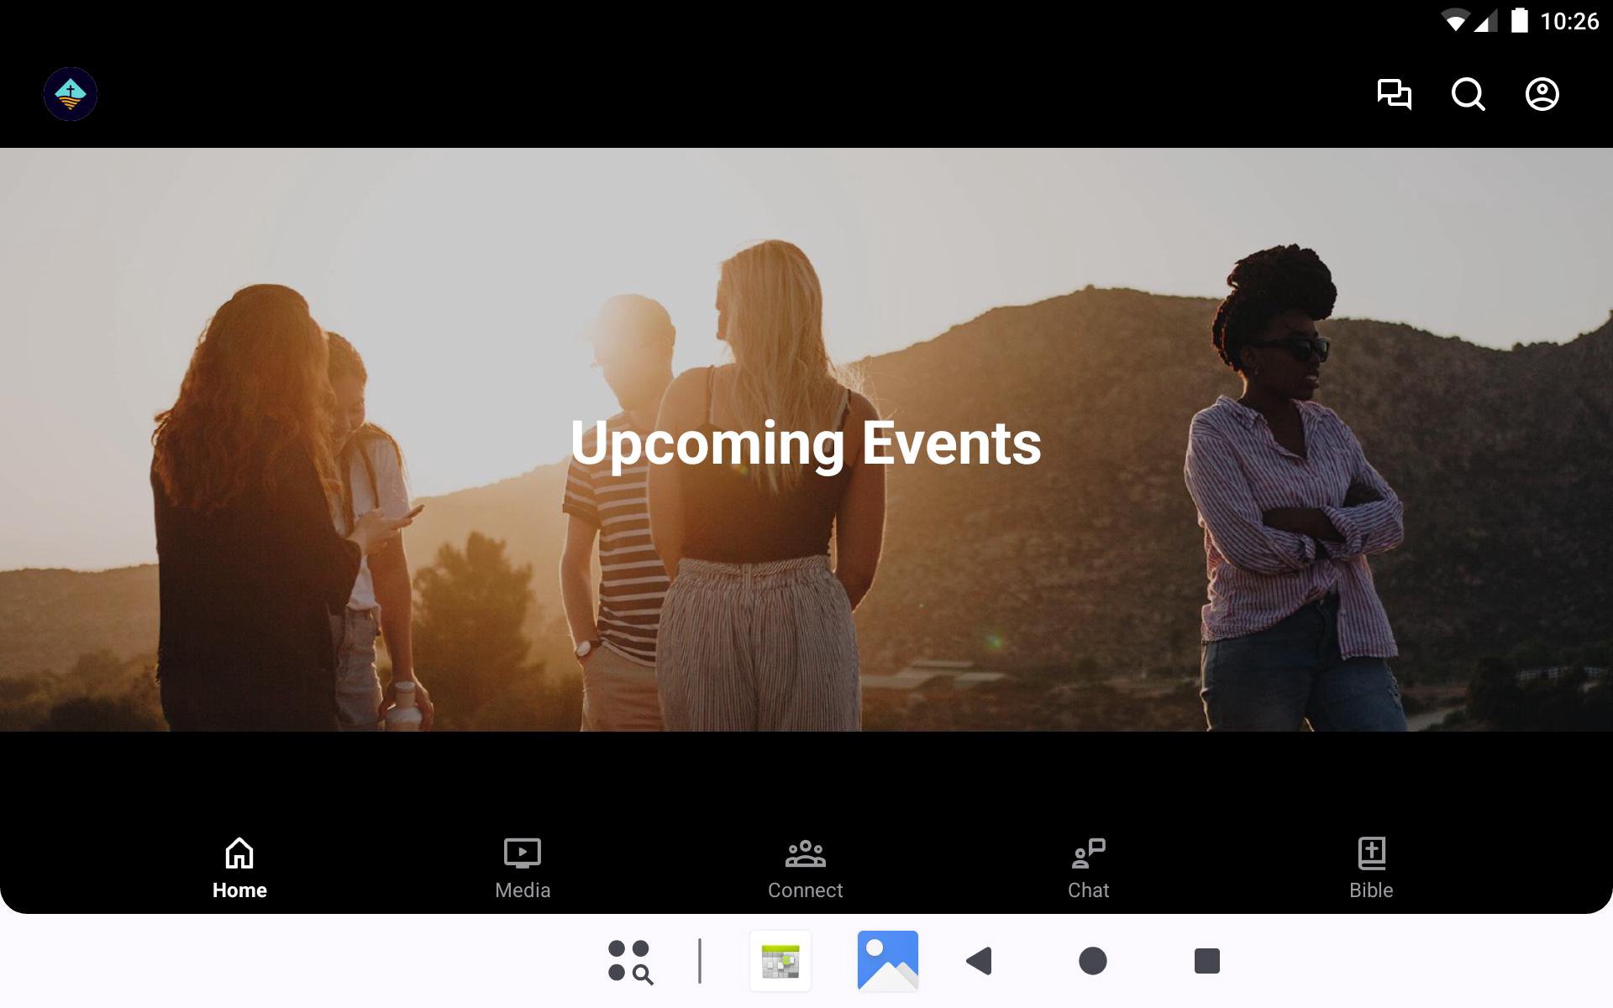This screenshot has height=1008, width=1613.
Task: Open the gallery photos app icon
Action: tap(887, 961)
